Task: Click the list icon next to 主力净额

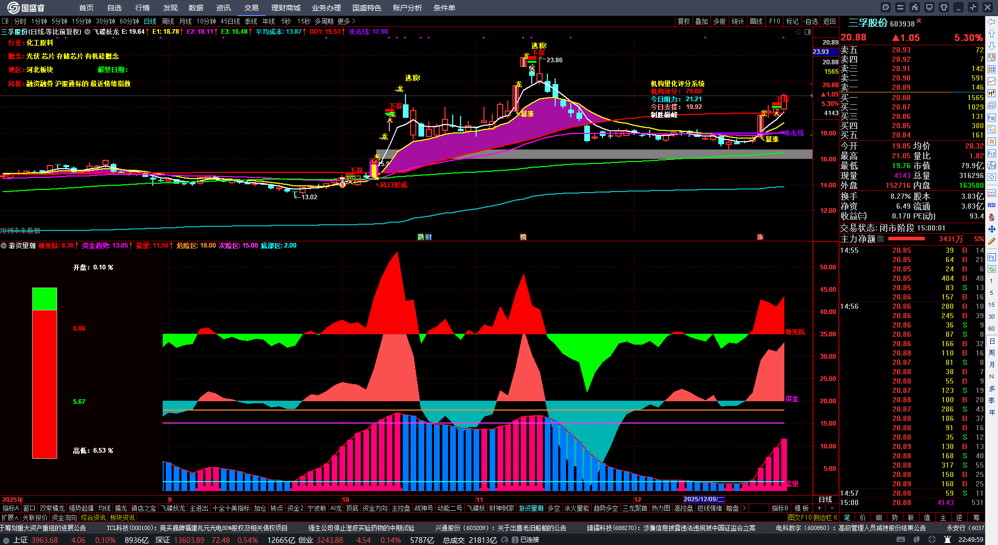Action: 881,239
